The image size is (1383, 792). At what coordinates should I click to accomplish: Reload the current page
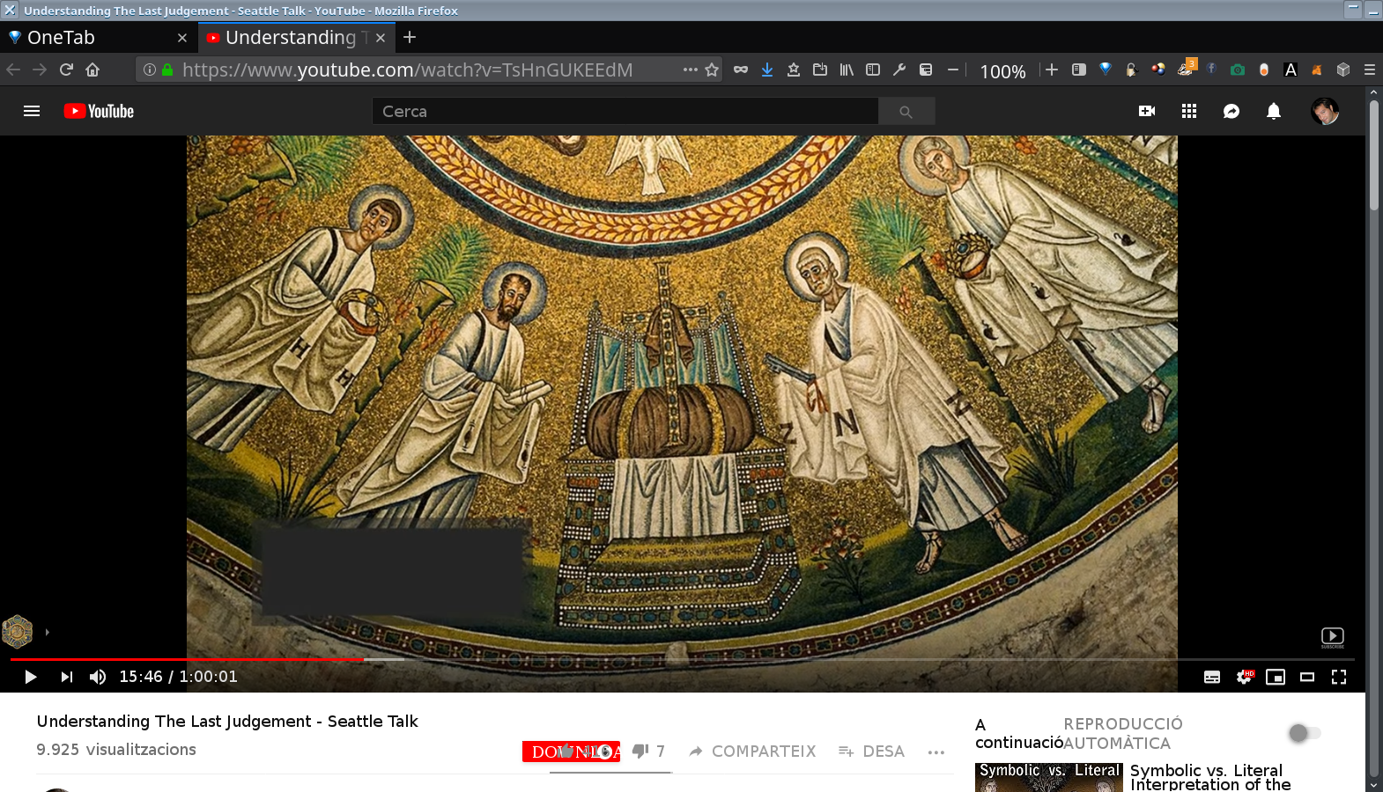click(x=66, y=70)
